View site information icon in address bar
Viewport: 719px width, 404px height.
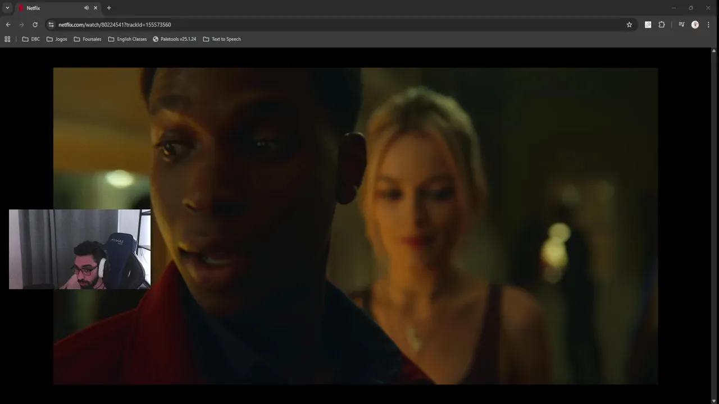(51, 25)
